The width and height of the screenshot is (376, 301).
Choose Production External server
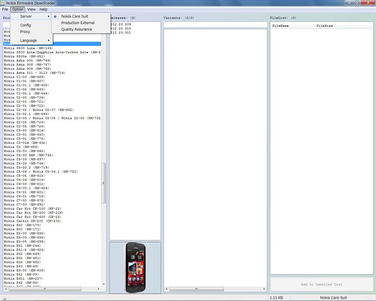click(x=78, y=23)
